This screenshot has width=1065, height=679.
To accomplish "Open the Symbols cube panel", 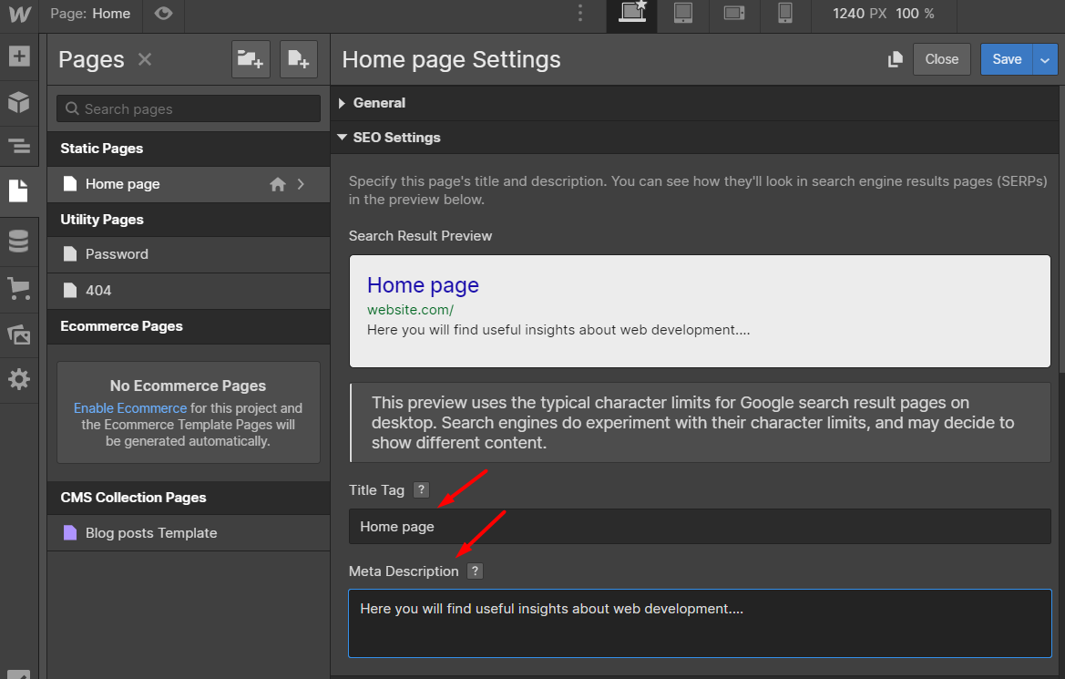I will coord(19,102).
